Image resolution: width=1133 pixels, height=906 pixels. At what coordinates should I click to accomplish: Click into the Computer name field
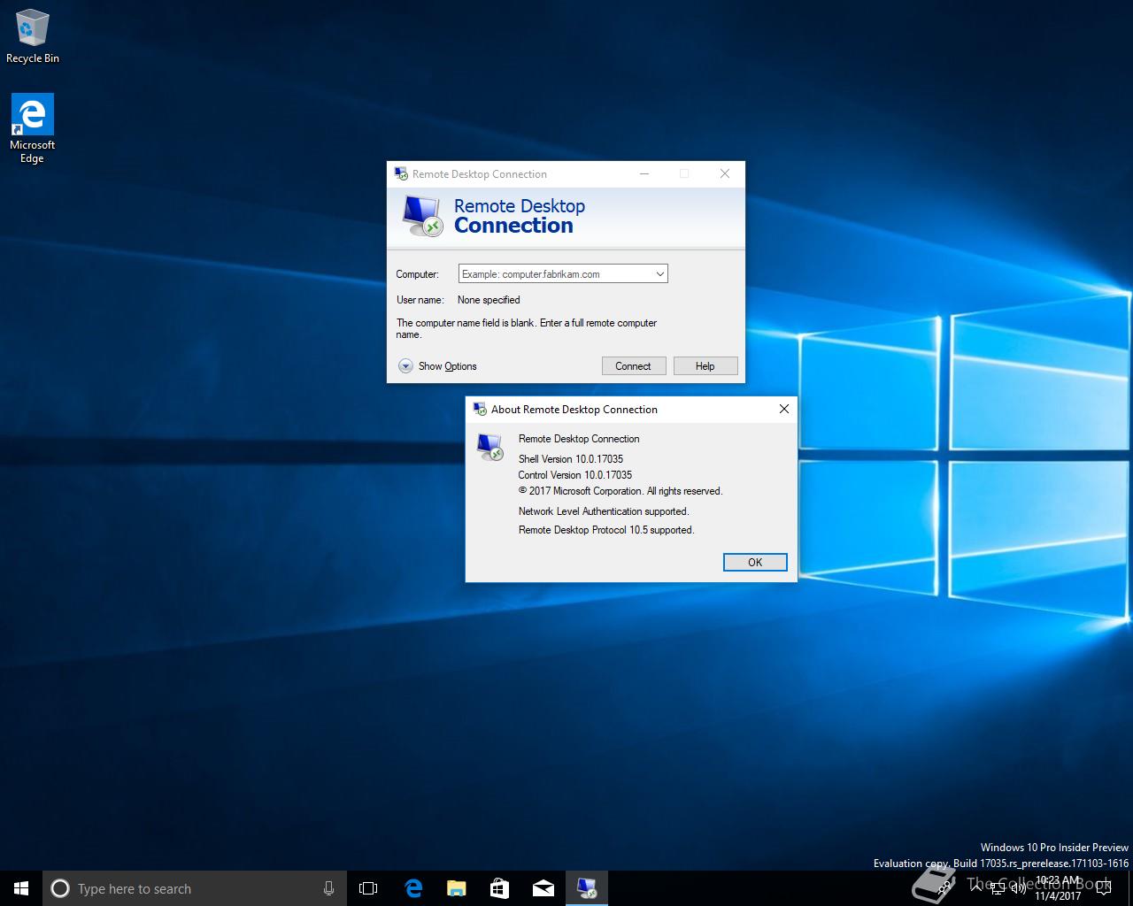point(554,274)
